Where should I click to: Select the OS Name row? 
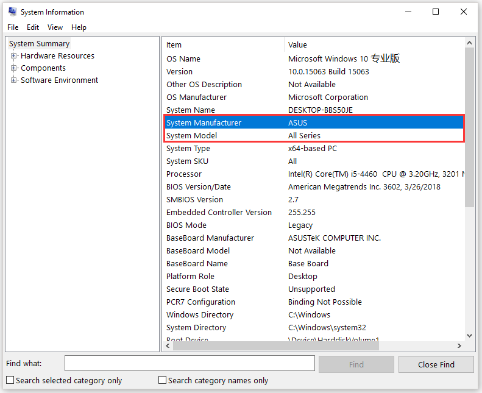point(314,58)
